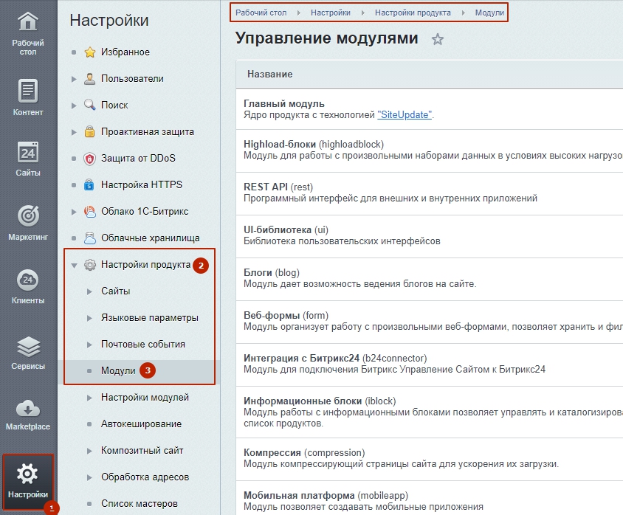The height and width of the screenshot is (515, 623).
Task: Expand the Обработка адресов arrow
Action: tap(89, 477)
